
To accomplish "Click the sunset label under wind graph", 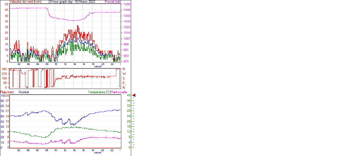I will [98, 66].
